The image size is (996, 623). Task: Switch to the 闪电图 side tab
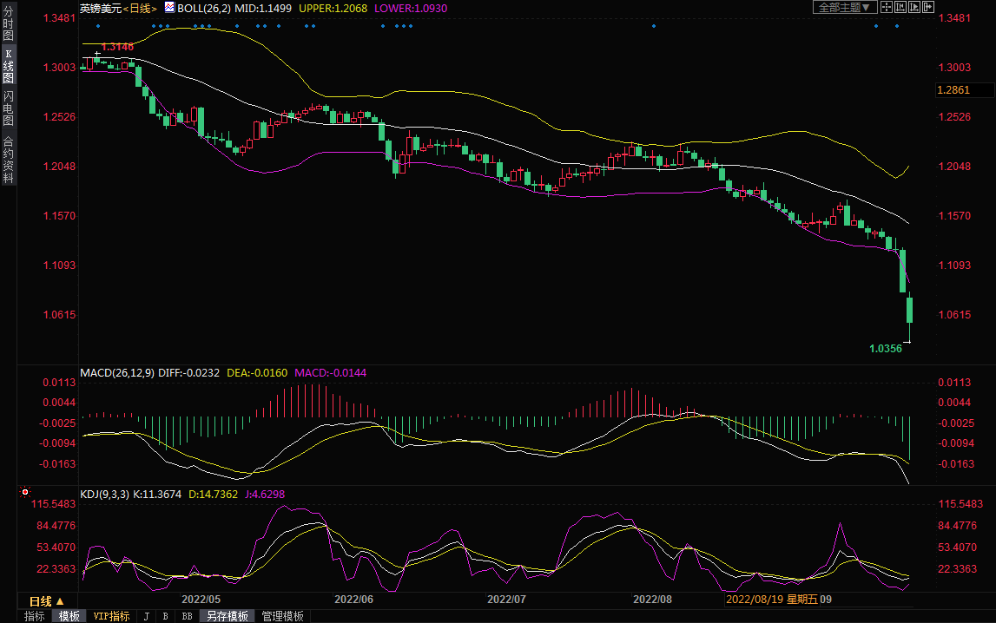[8, 108]
